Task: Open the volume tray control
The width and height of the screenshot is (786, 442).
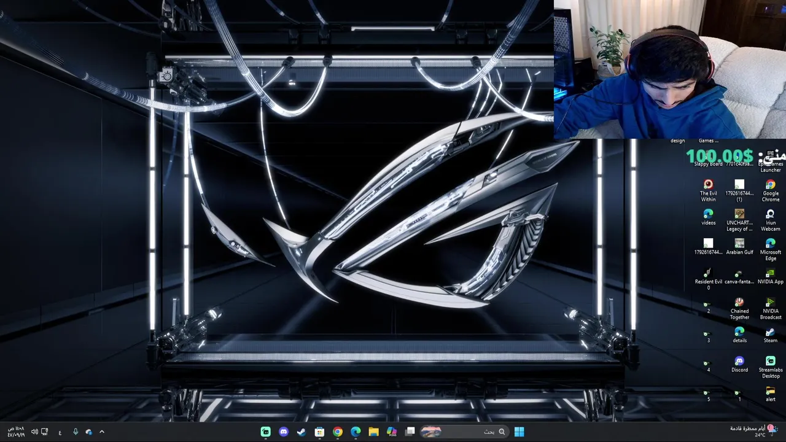Action: 34,432
